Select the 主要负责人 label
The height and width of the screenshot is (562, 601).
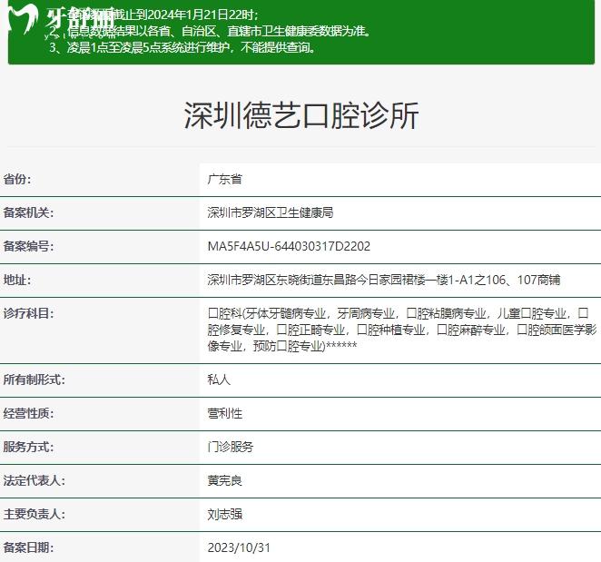pos(34,514)
